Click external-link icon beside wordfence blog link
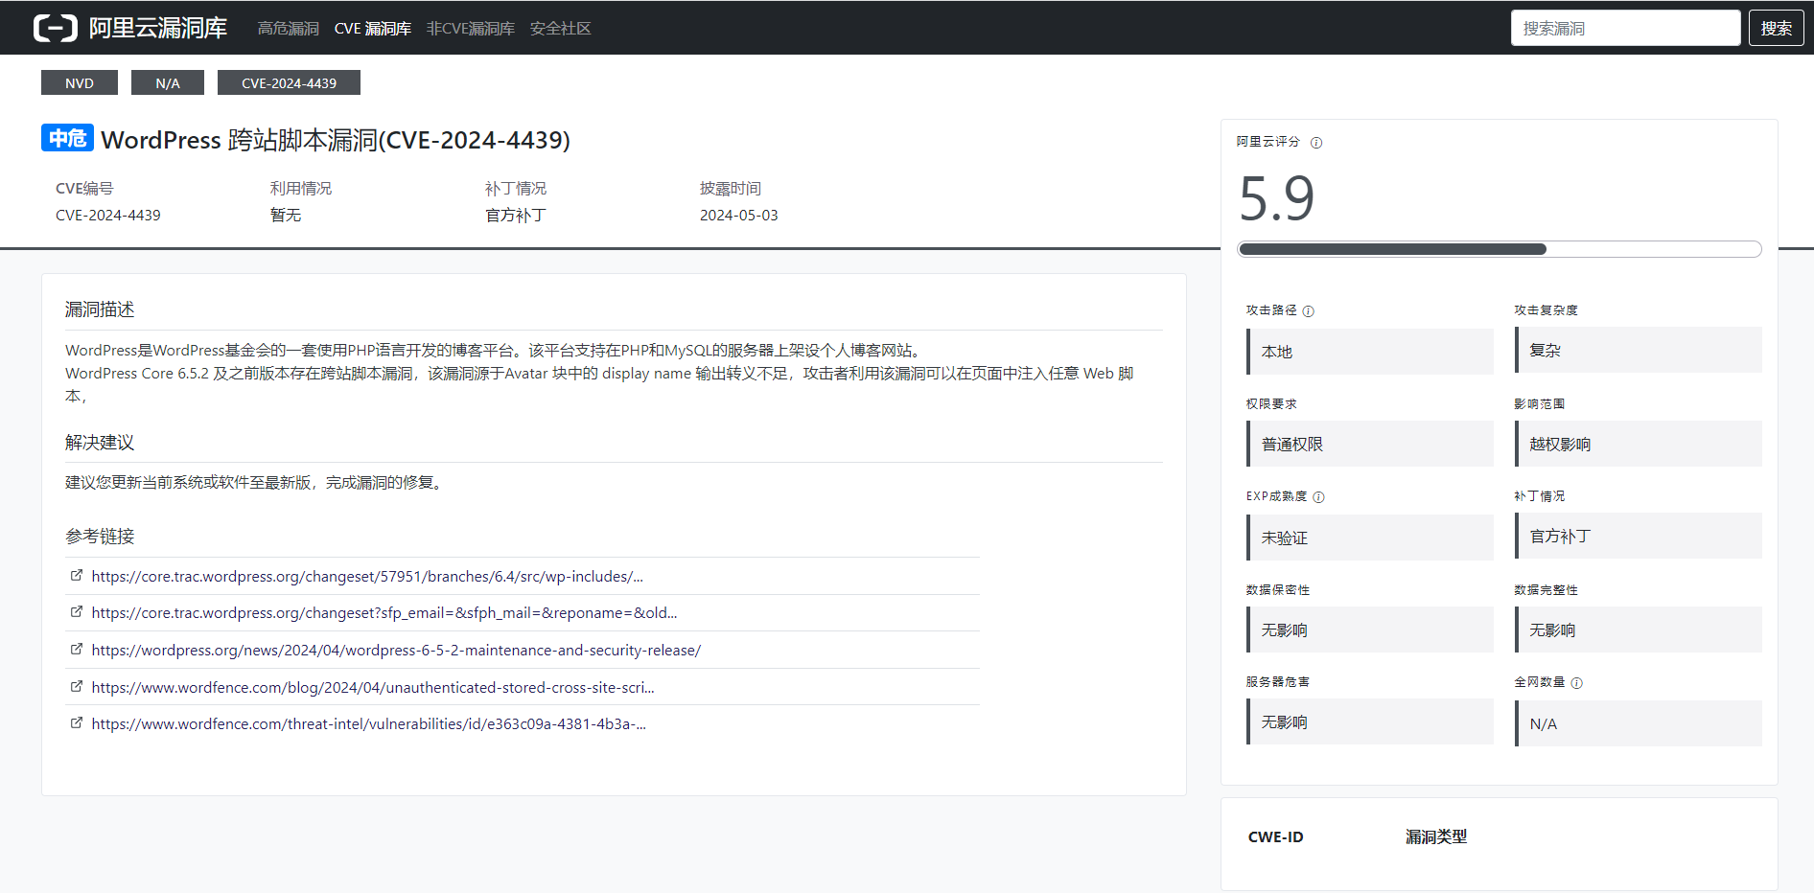The image size is (1814, 893). 77,686
